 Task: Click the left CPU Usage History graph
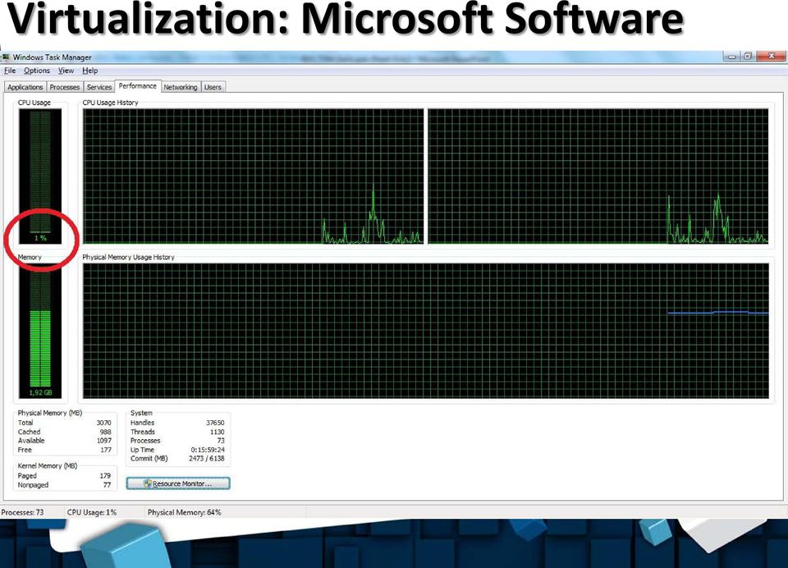point(254,176)
